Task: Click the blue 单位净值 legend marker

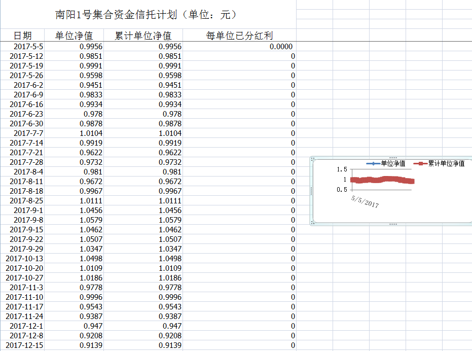Action: pyautogui.click(x=373, y=163)
